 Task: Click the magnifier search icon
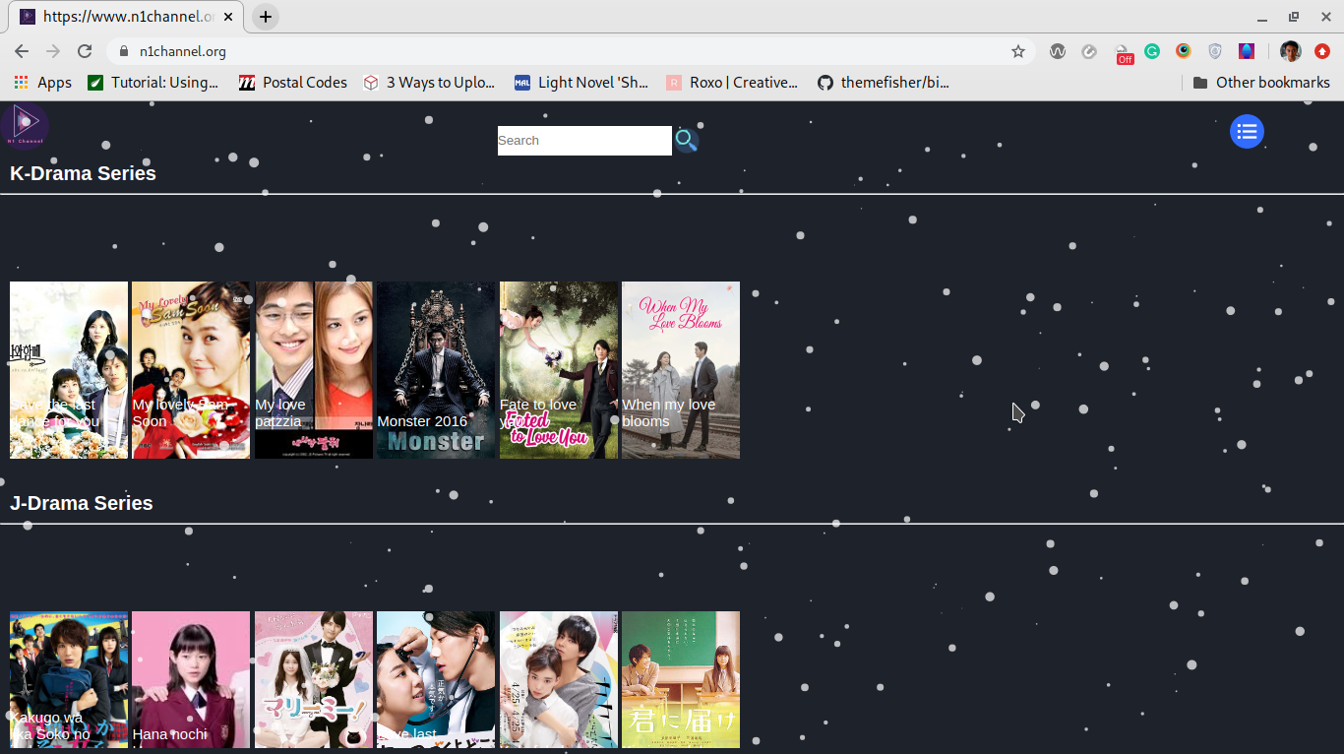pos(686,141)
